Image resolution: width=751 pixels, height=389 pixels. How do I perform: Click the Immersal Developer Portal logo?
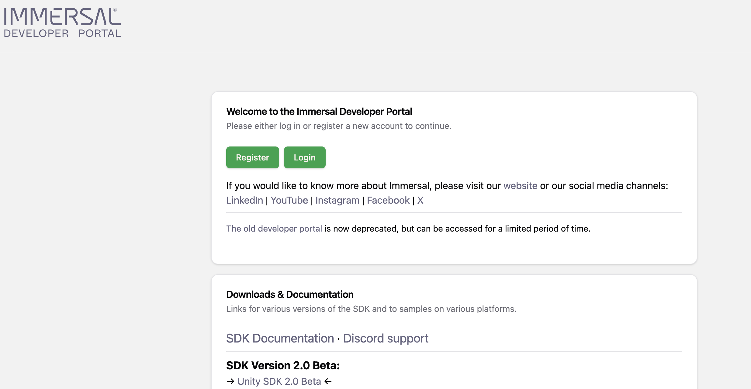click(62, 23)
